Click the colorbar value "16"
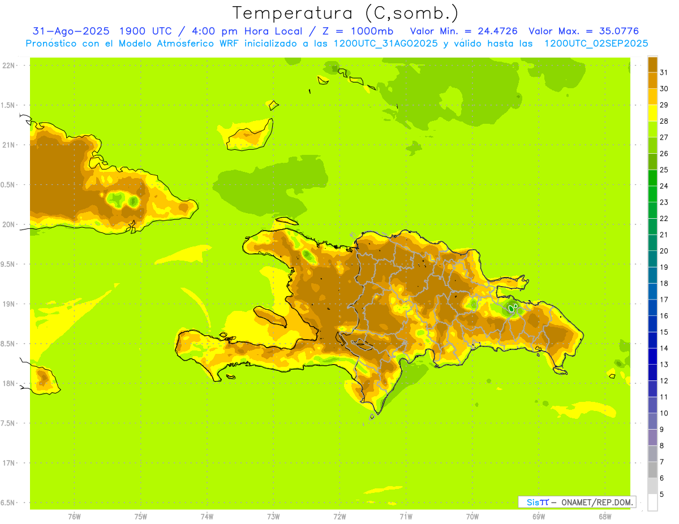The image size is (679, 524). pyautogui.click(x=664, y=316)
